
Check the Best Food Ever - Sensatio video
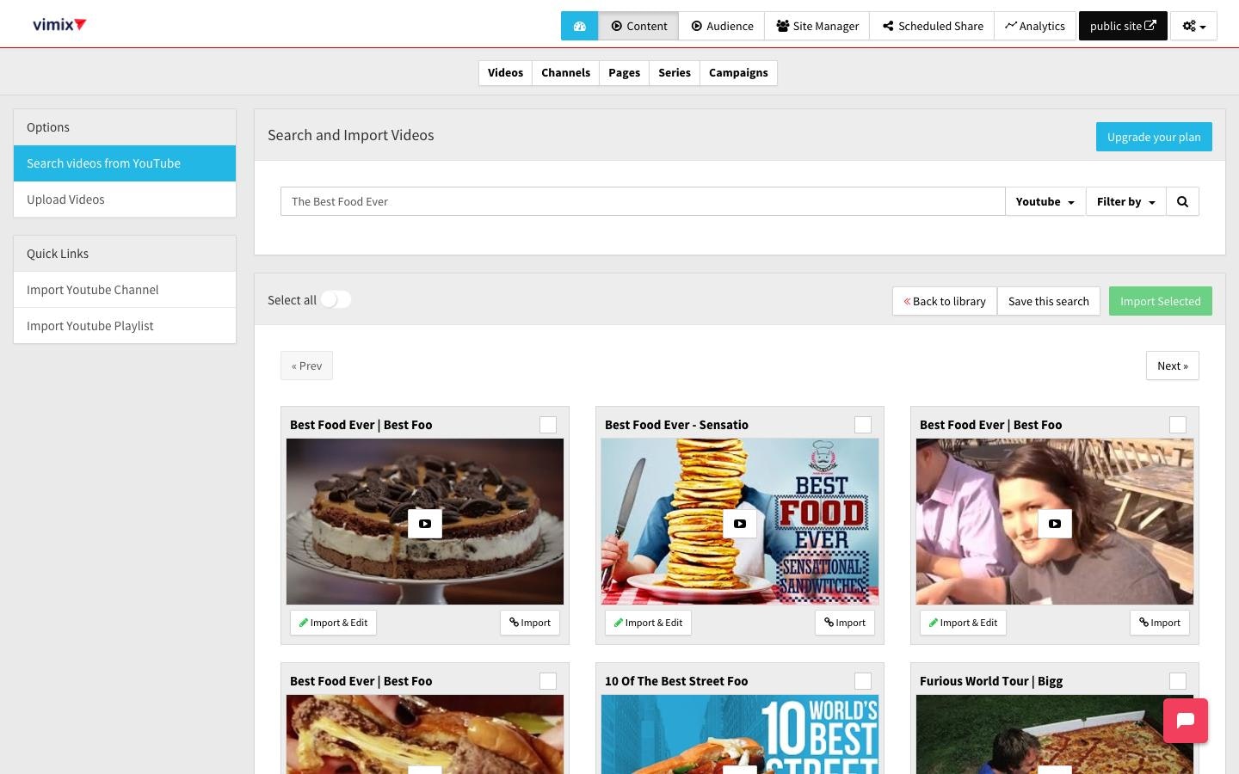(863, 425)
